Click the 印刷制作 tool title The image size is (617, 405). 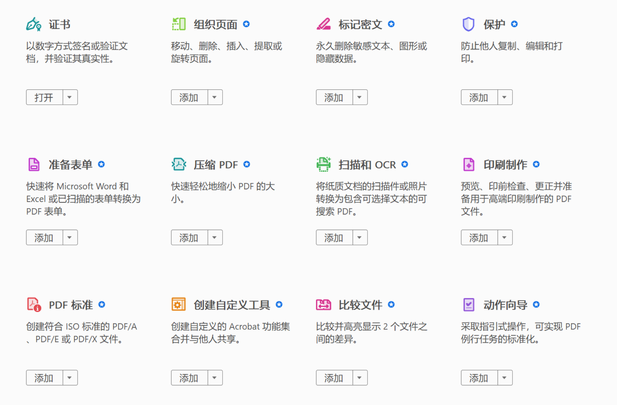point(505,165)
